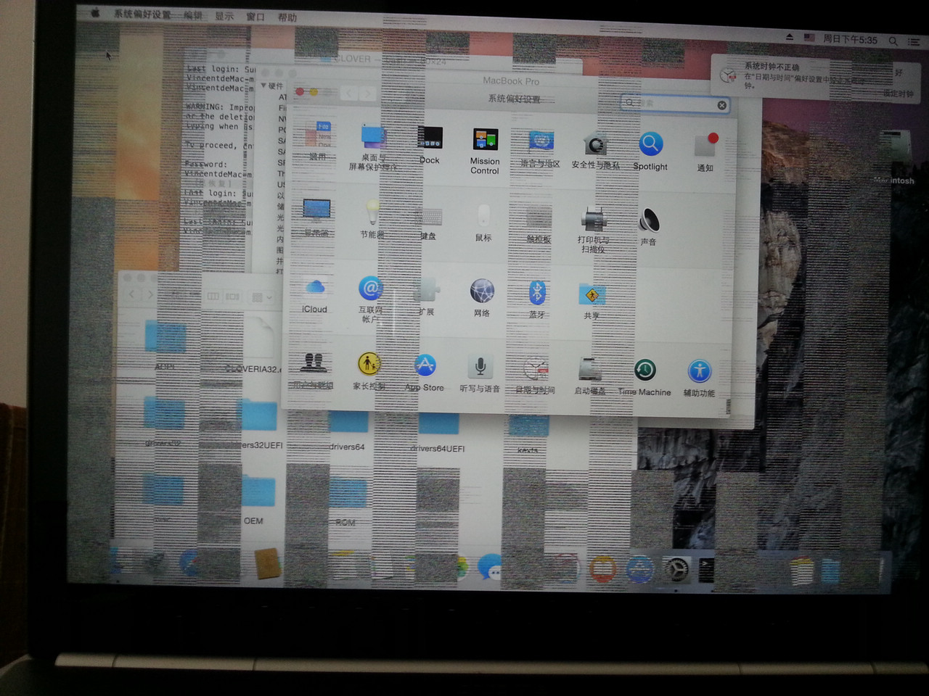Switch Finder to column view

click(x=214, y=296)
